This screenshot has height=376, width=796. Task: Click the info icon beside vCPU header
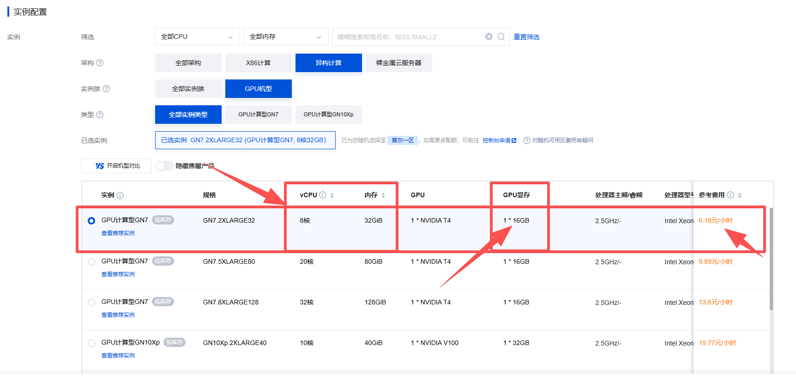click(x=323, y=195)
